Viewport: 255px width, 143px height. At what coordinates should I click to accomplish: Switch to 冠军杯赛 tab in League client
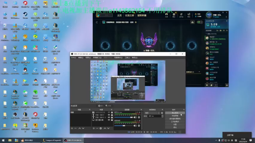coord(142,15)
